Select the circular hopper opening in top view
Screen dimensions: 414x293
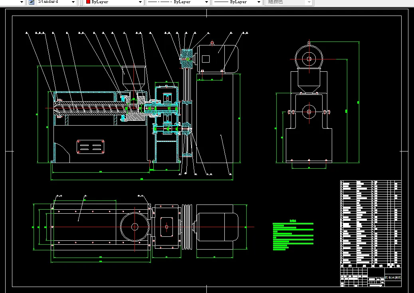135,226
